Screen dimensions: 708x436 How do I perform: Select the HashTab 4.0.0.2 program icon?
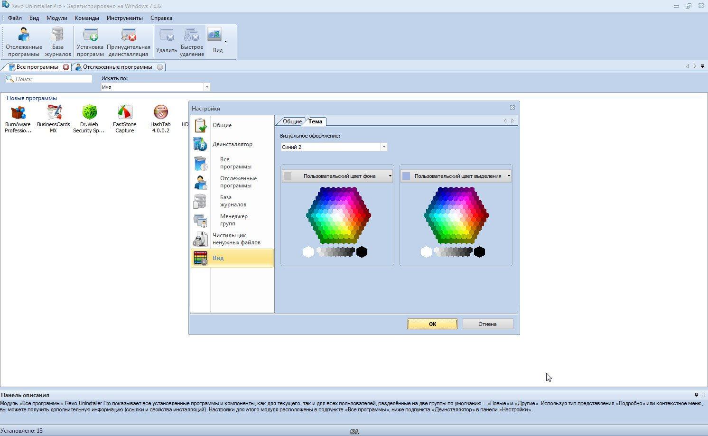point(161,119)
